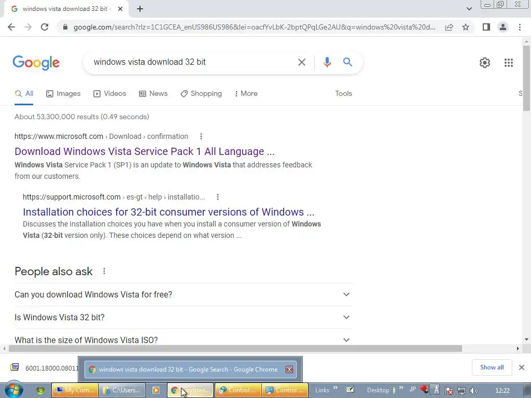
Task: Go back to the previous page
Action: (x=11, y=27)
